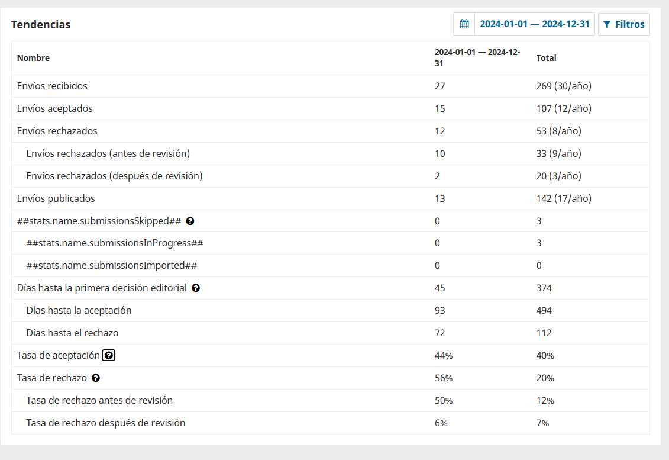This screenshot has height=460, width=669.
Task: Select the 142 (17/año) total cell
Action: coord(564,198)
